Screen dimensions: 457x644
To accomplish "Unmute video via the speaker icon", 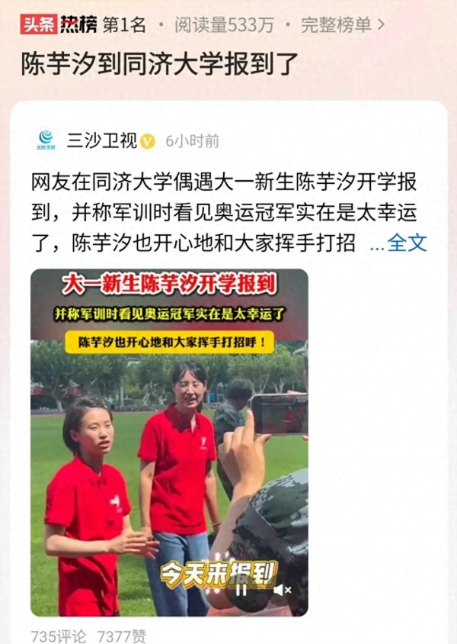I will click(282, 590).
